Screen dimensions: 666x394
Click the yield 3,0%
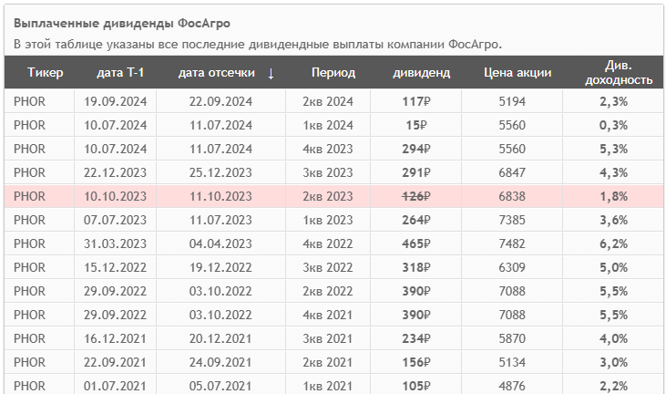pyautogui.click(x=614, y=363)
